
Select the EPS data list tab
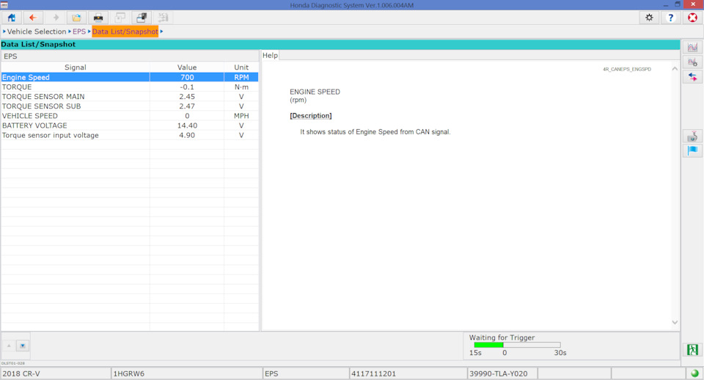10,56
